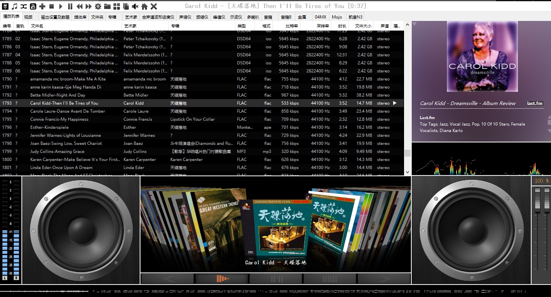The image size is (551, 297).
Task: Open the 频谱仪 tab
Action: click(x=202, y=17)
